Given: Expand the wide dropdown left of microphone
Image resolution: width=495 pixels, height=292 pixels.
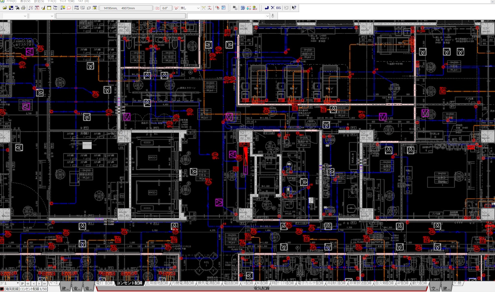Looking at the screenshot, I should [x=267, y=16].
